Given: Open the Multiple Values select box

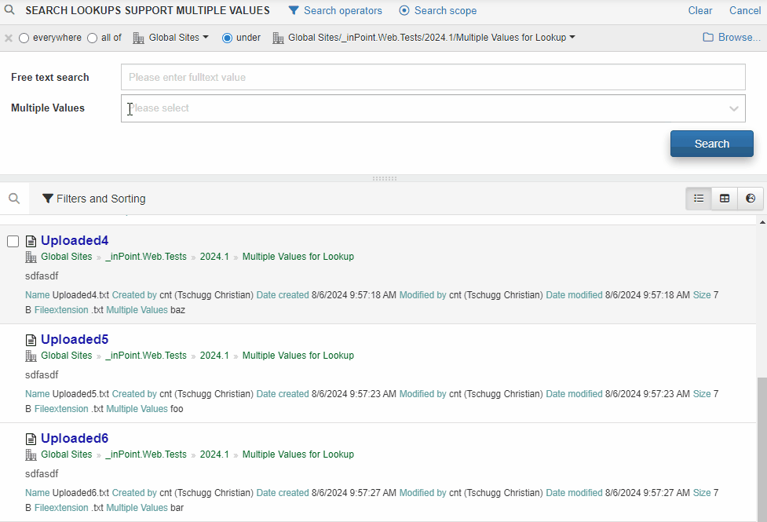Looking at the screenshot, I should click(433, 108).
